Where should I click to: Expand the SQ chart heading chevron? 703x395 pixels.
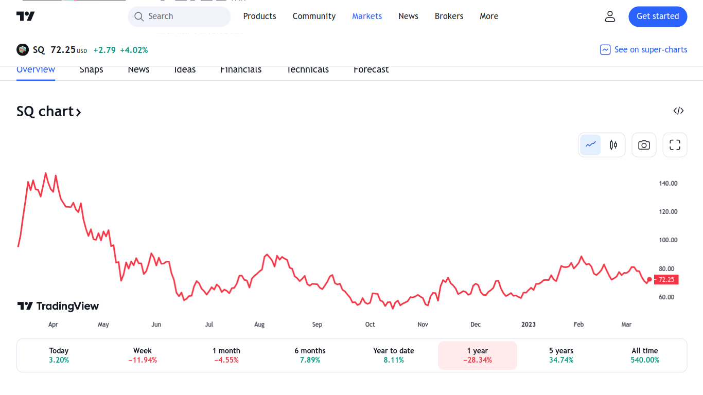pyautogui.click(x=79, y=112)
